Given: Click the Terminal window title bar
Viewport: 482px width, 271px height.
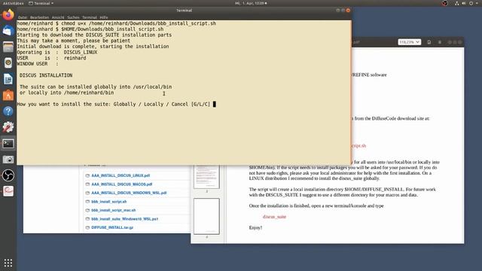Looking at the screenshot, I should pyautogui.click(x=184, y=11).
